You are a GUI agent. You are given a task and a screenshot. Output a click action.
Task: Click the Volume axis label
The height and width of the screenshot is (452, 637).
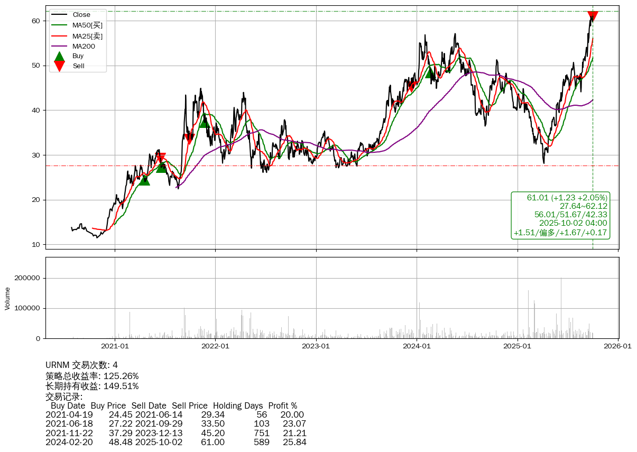(x=7, y=298)
